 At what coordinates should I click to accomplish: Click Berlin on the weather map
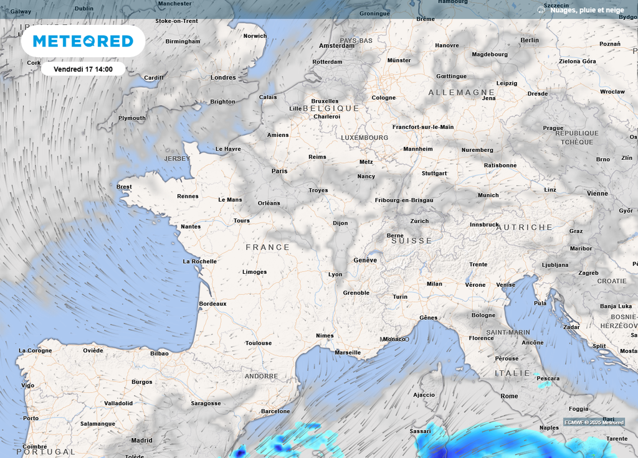pyautogui.click(x=529, y=40)
